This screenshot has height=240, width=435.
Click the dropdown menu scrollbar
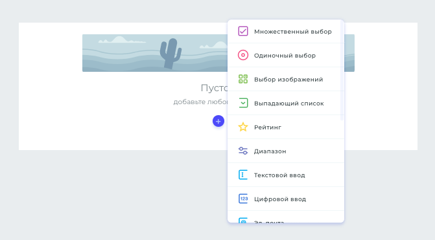click(342, 71)
